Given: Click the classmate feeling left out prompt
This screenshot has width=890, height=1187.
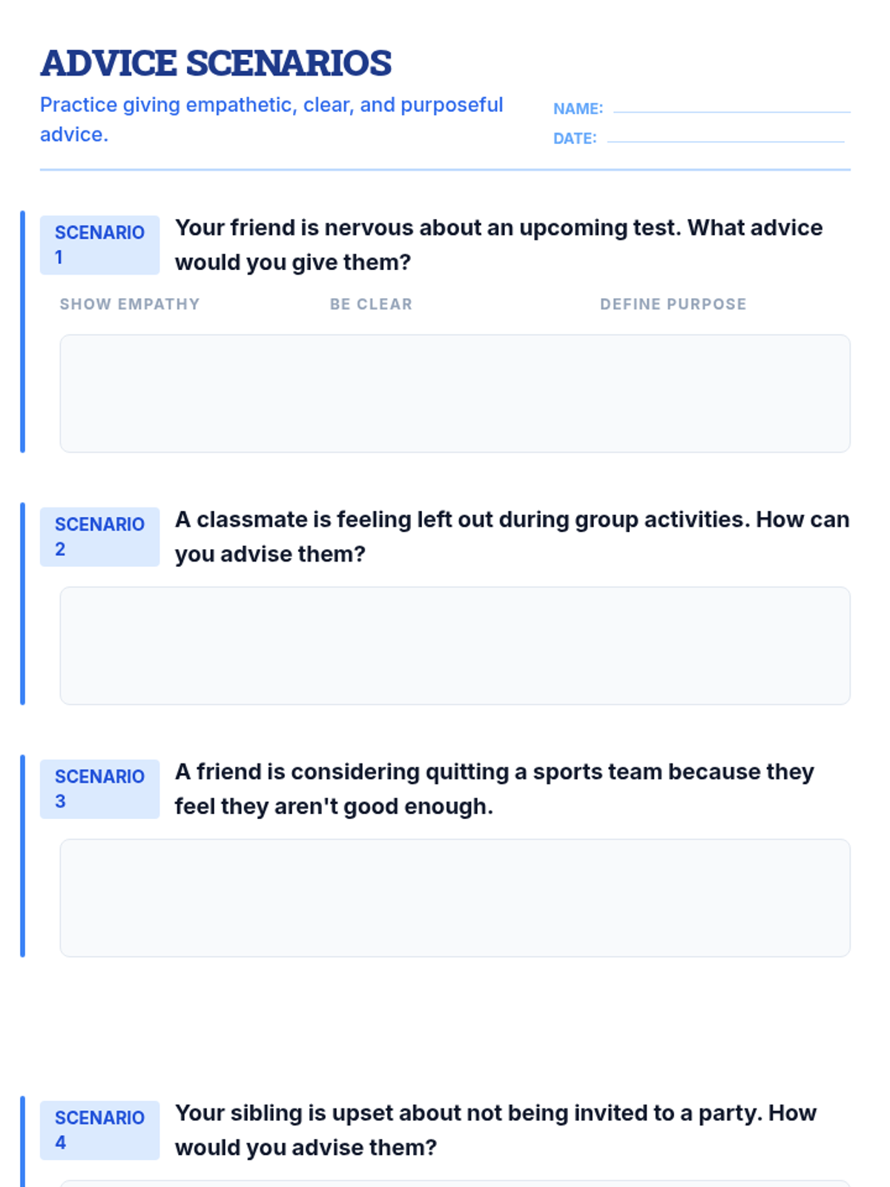Looking at the screenshot, I should point(512,536).
